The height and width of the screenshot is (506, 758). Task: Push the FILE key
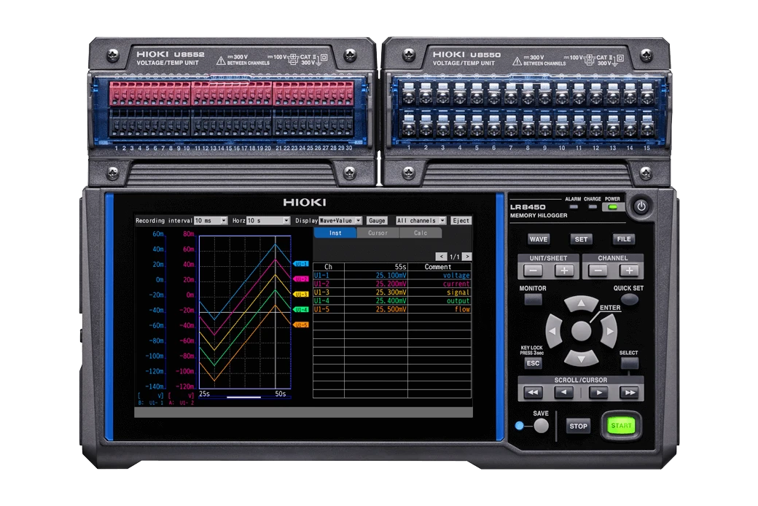[x=624, y=239]
